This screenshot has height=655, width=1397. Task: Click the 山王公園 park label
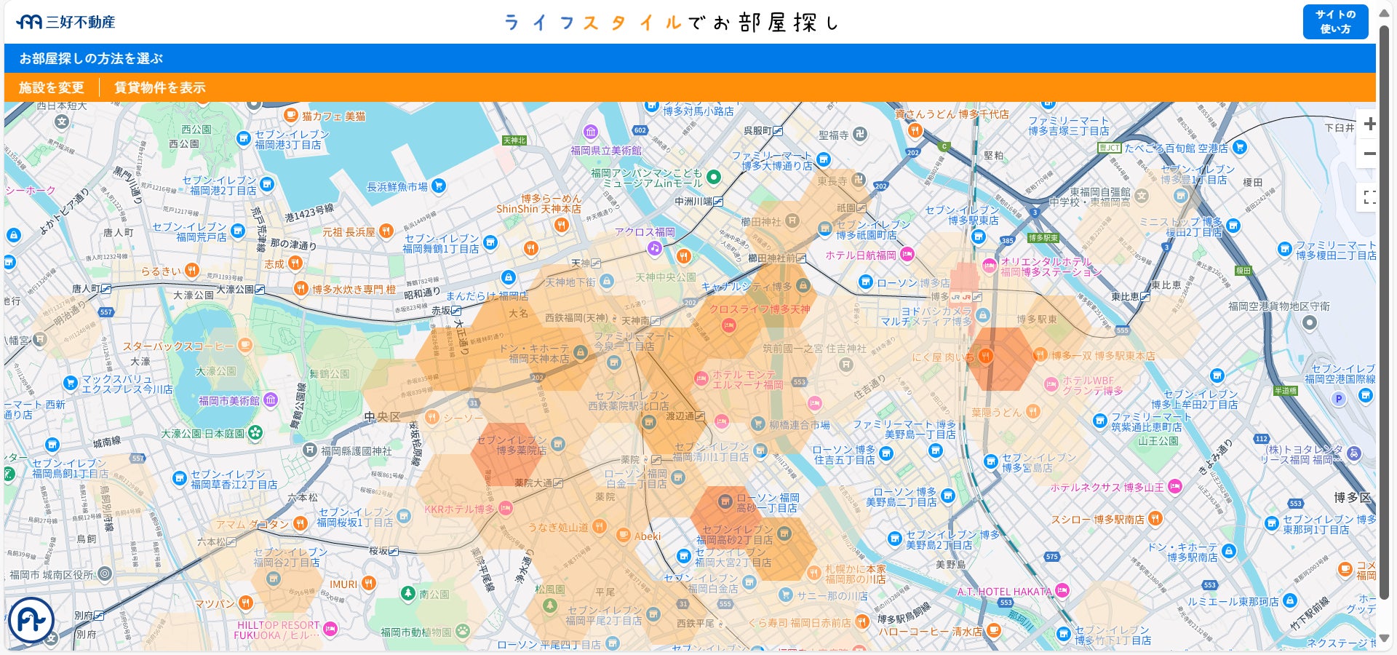[1158, 441]
